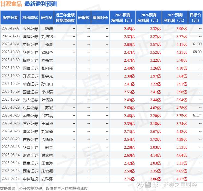
Task: Click target price 61.74
Action: (197, 115)
